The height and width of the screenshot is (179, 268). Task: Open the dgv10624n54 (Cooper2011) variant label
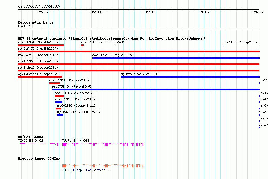pos(40,74)
